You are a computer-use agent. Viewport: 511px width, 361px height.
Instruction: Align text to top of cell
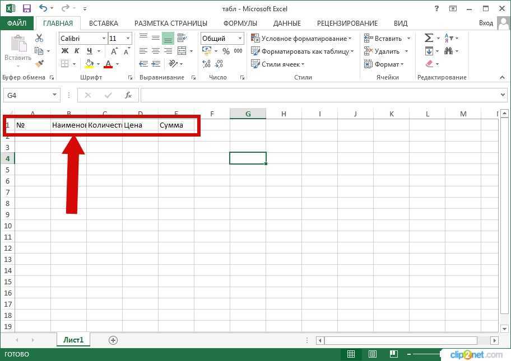[x=143, y=36]
